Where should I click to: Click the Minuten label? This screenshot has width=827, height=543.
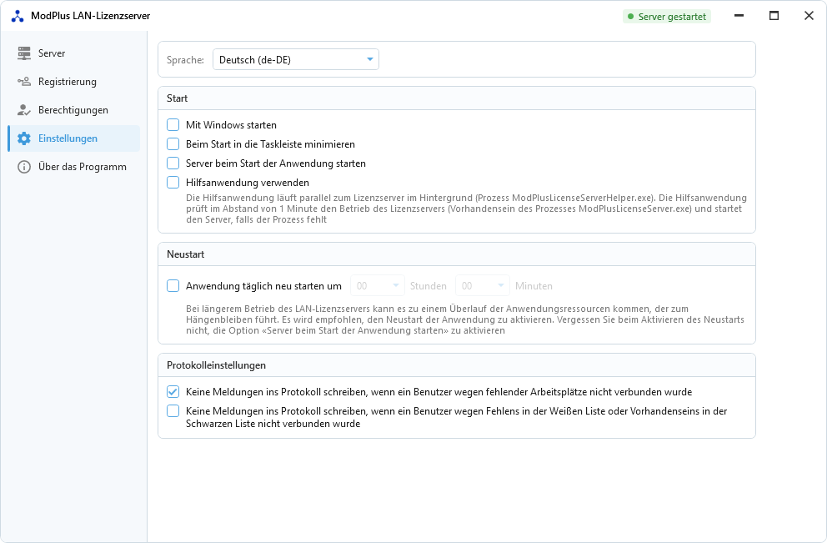(x=534, y=286)
